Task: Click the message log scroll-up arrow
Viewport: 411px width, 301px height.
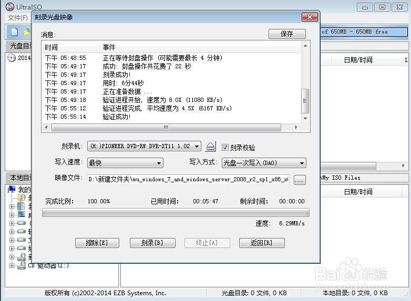Action: pyautogui.click(x=305, y=46)
